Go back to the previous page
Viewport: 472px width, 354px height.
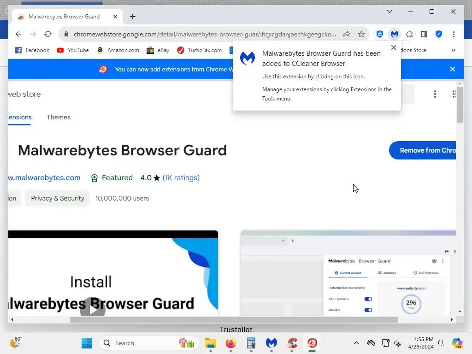click(18, 34)
